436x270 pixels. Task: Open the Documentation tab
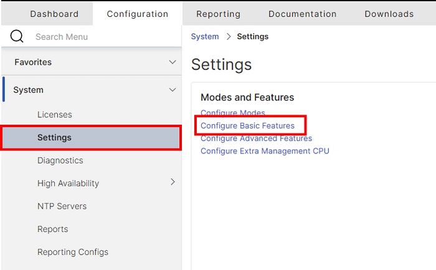302,14
